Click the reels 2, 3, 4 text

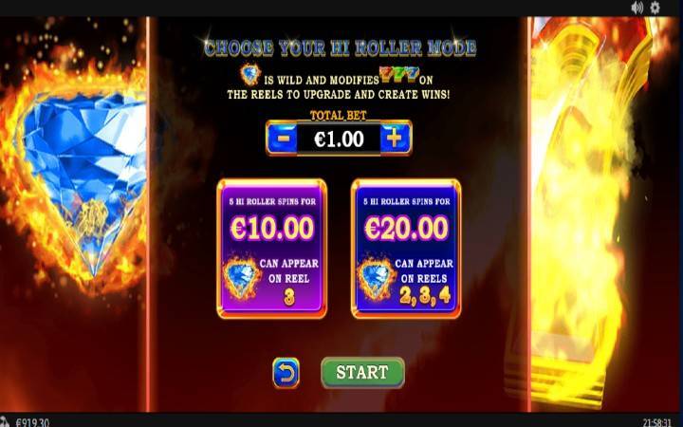[425, 296]
